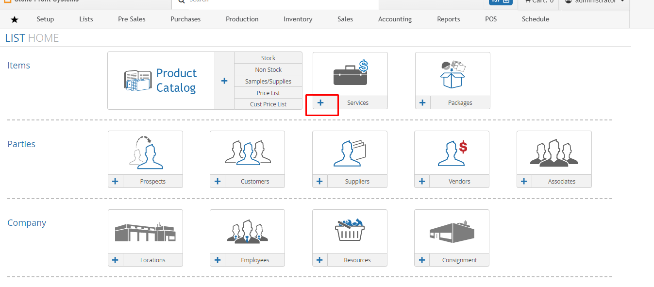Viewport: 654px width, 287px height.
Task: Open the Suppliers list label
Action: [x=357, y=181]
